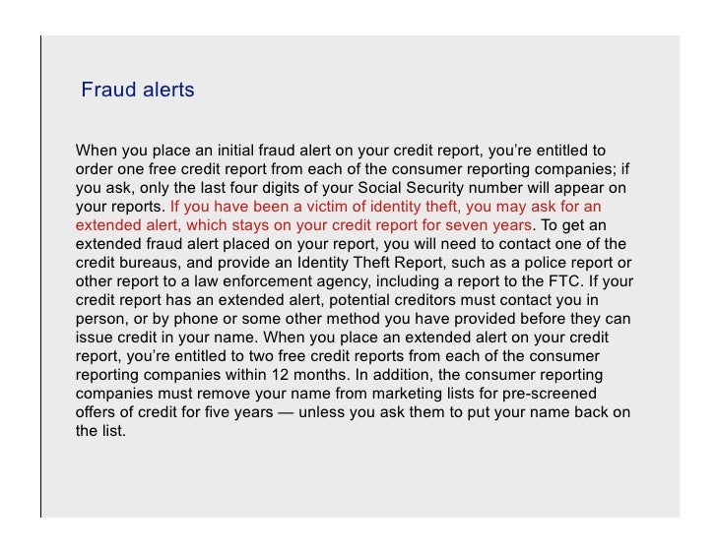Viewport: 717px width, 554px height.
Task: Click the phrase 'law enforcement agency'
Action: click(282, 281)
